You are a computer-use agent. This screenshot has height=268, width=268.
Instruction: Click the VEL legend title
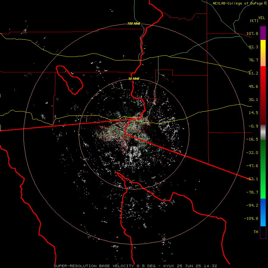tap(261, 18)
